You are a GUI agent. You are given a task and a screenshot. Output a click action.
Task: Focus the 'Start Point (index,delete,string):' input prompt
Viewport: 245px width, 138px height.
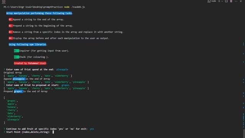point(28,132)
